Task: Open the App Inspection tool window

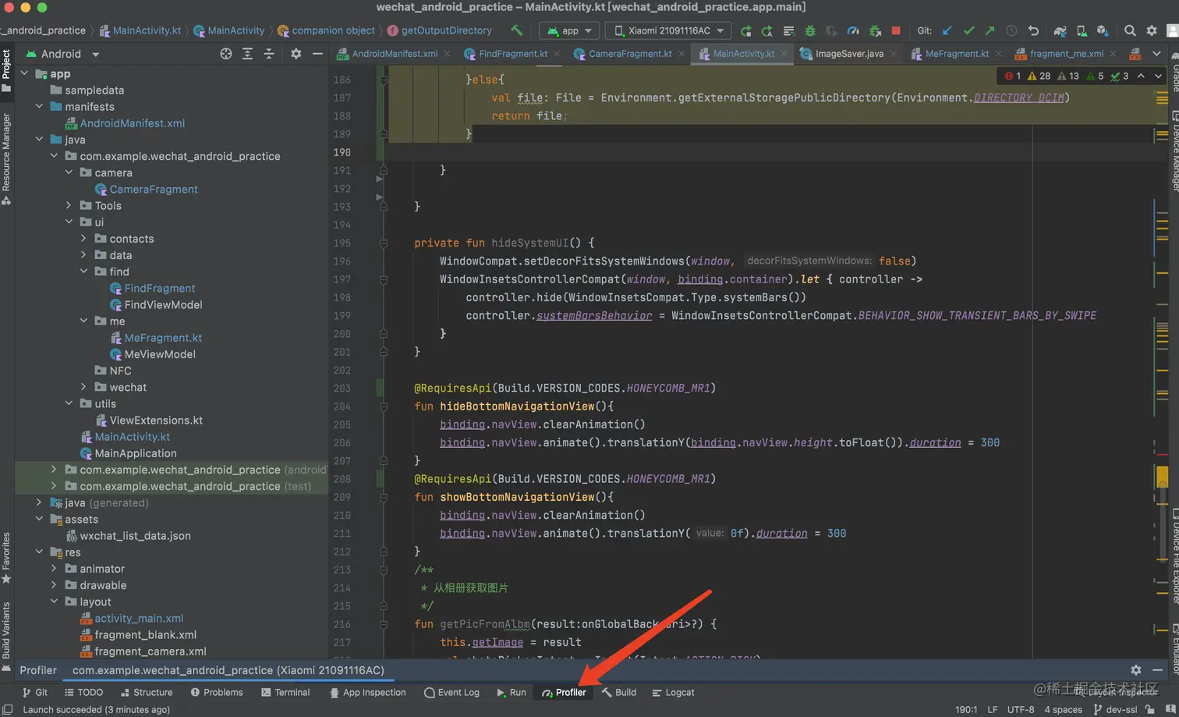Action: (367, 692)
